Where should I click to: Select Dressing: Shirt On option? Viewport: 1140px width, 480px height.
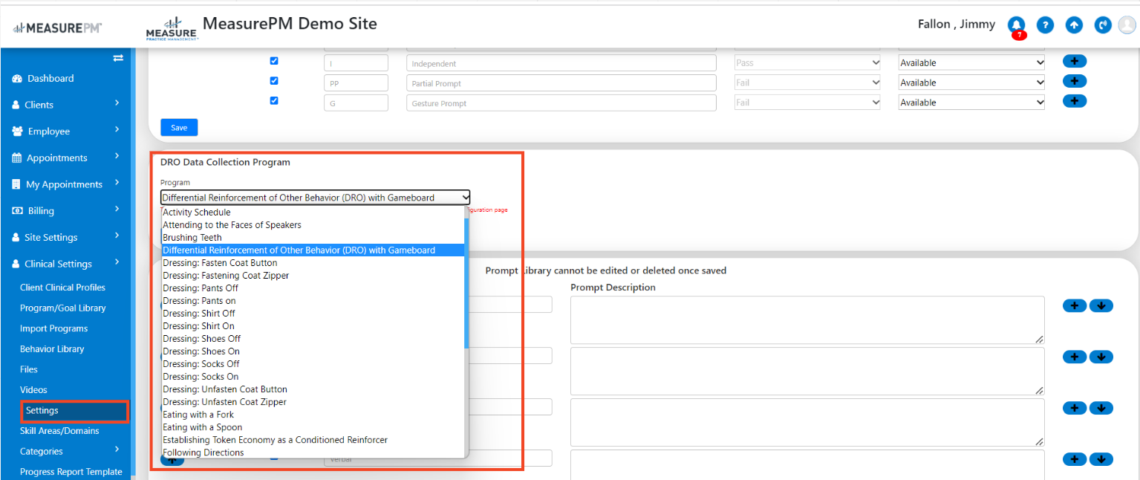point(313,326)
